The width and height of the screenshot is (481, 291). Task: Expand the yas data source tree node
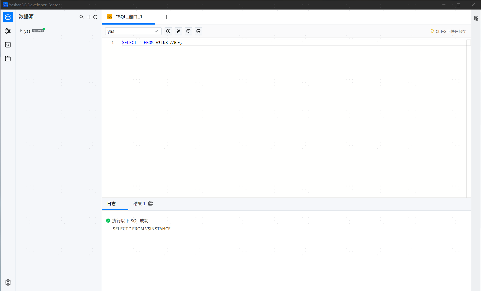[x=21, y=31]
